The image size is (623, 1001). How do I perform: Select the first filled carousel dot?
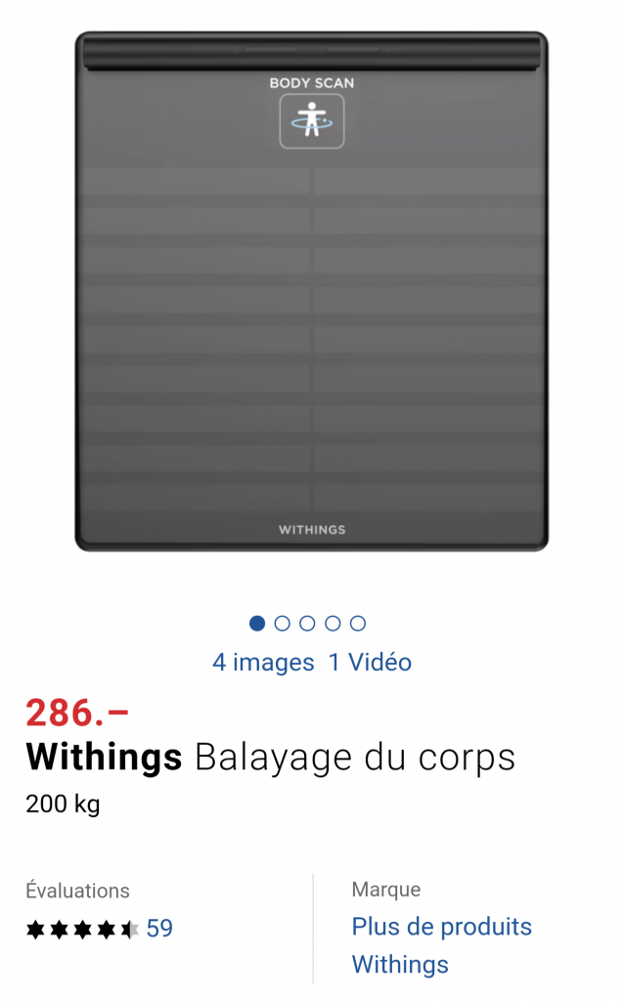point(257,623)
